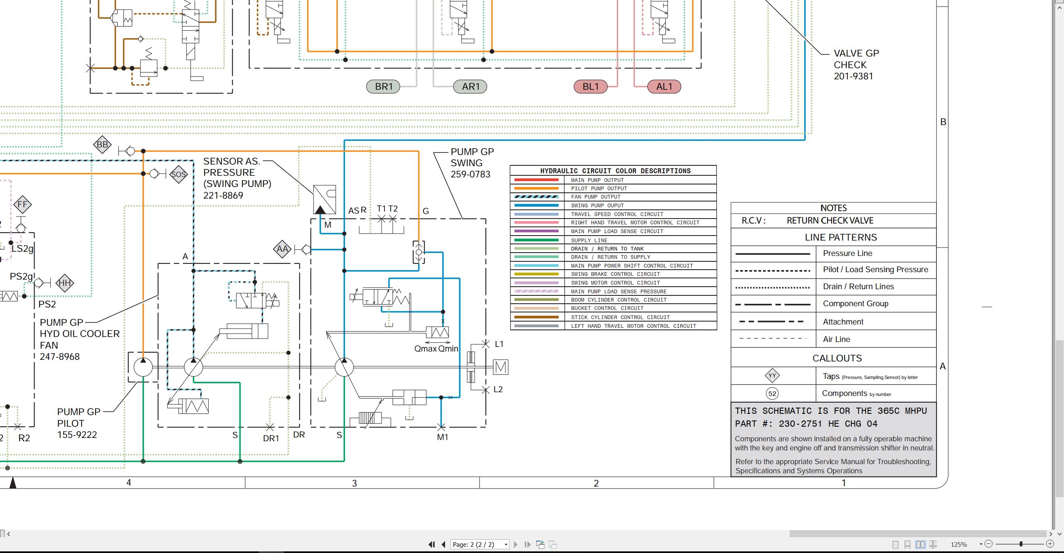Click the 'Component Group' pattern row

click(x=834, y=304)
